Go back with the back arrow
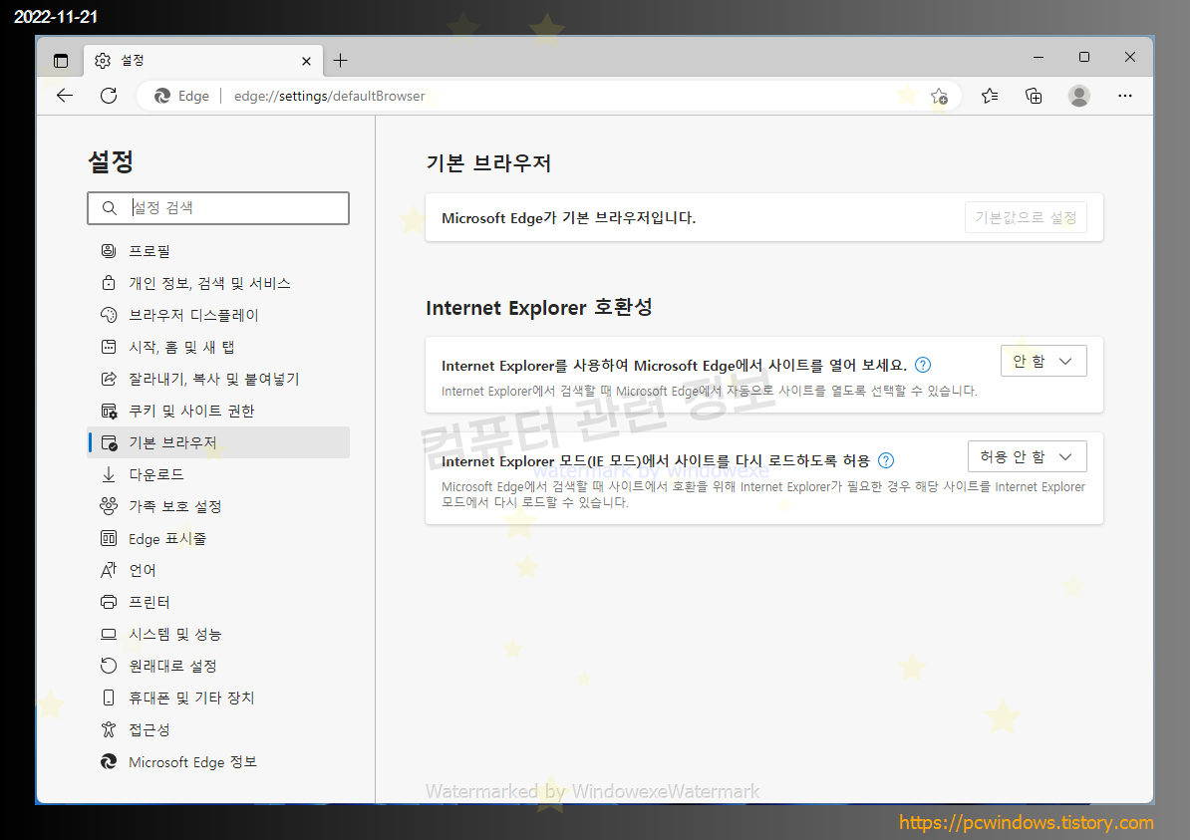1190x840 pixels. pos(65,96)
